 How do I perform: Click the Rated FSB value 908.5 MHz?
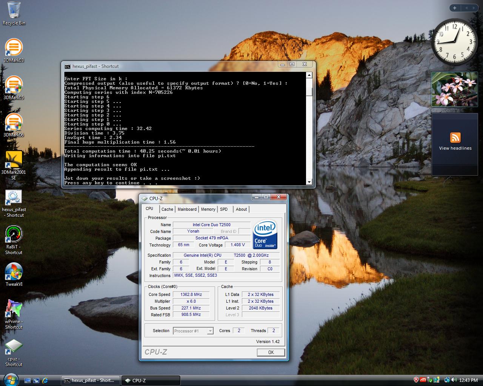[x=191, y=314]
